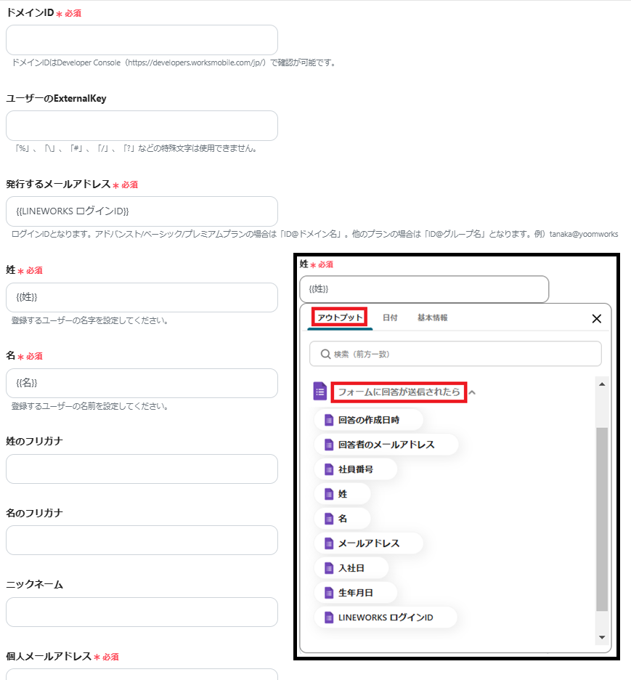This screenshot has width=631, height=680.
Task: Click the 名のフリガナ input field
Action: click(142, 541)
